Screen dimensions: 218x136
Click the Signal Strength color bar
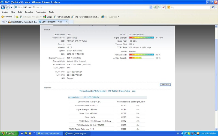141,38
